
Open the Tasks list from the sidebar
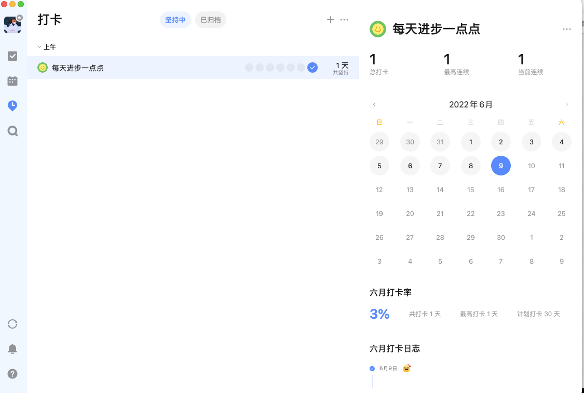click(13, 56)
